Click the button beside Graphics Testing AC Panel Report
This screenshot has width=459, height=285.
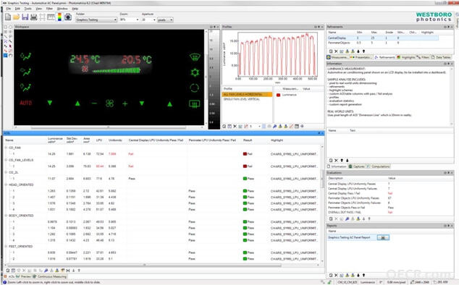383,237
